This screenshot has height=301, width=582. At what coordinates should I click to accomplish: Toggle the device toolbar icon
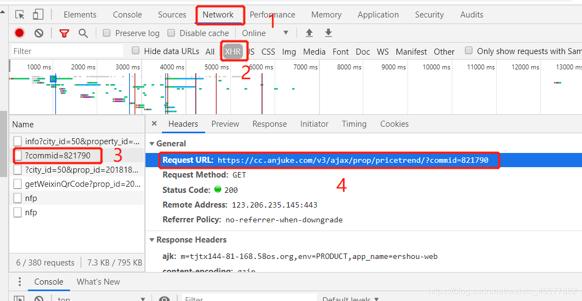click(38, 15)
